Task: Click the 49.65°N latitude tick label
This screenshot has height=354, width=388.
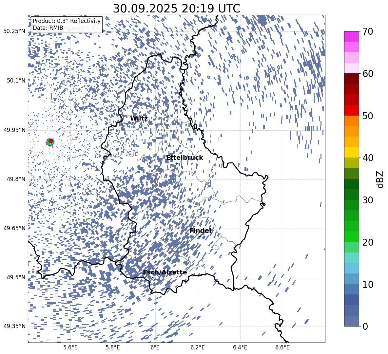Action: pyautogui.click(x=14, y=228)
